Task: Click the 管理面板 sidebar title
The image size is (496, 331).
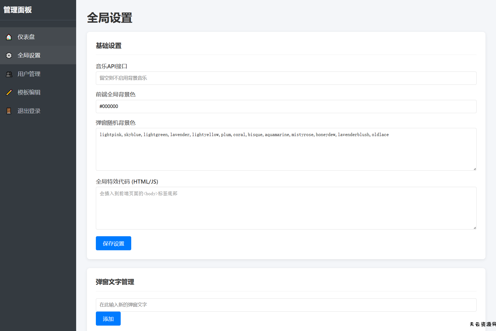Action: point(18,10)
